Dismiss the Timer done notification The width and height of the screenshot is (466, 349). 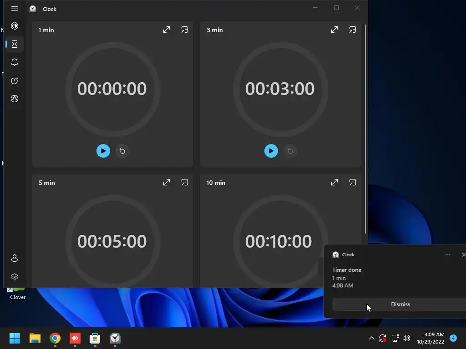[x=400, y=304]
